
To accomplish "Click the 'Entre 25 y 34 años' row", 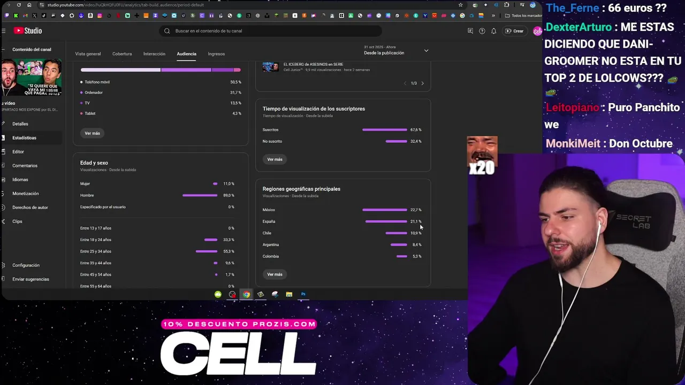I will (x=157, y=251).
